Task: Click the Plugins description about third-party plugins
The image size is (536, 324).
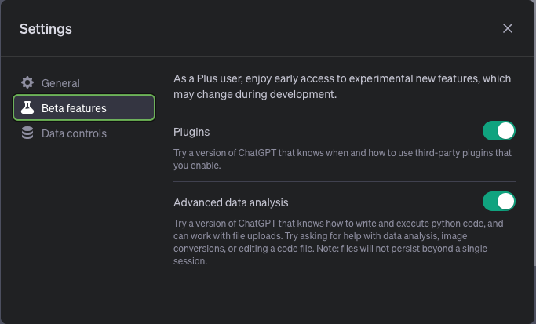Action: [x=342, y=158]
